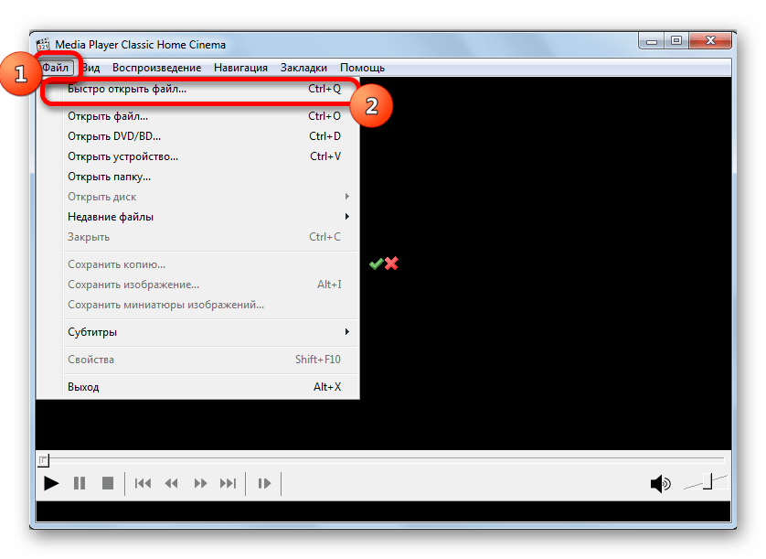Open the Закладки menu
Screen dimensions: 766x559
303,68
